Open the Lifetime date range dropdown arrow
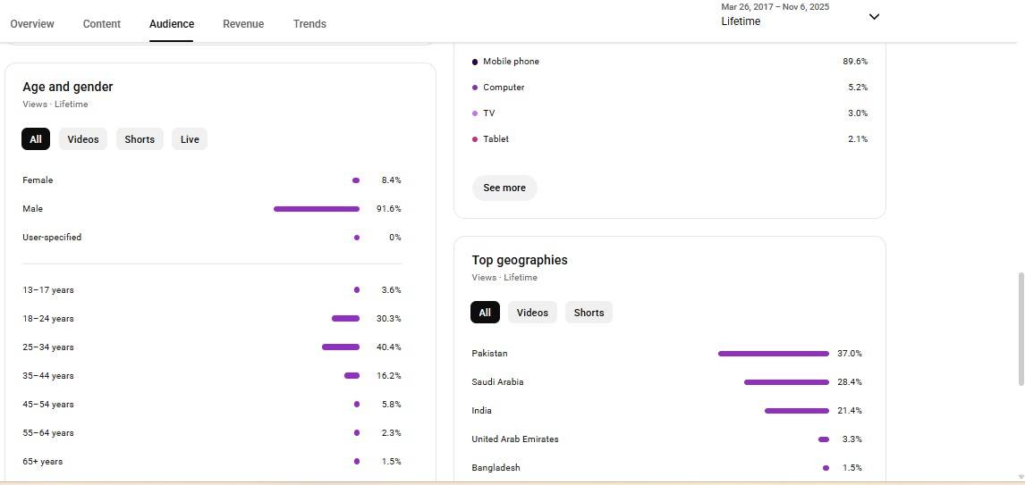The height and width of the screenshot is (485, 1025). [x=874, y=16]
